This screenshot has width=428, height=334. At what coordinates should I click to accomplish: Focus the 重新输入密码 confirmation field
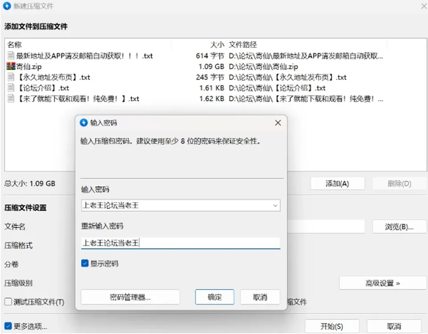pos(181,243)
